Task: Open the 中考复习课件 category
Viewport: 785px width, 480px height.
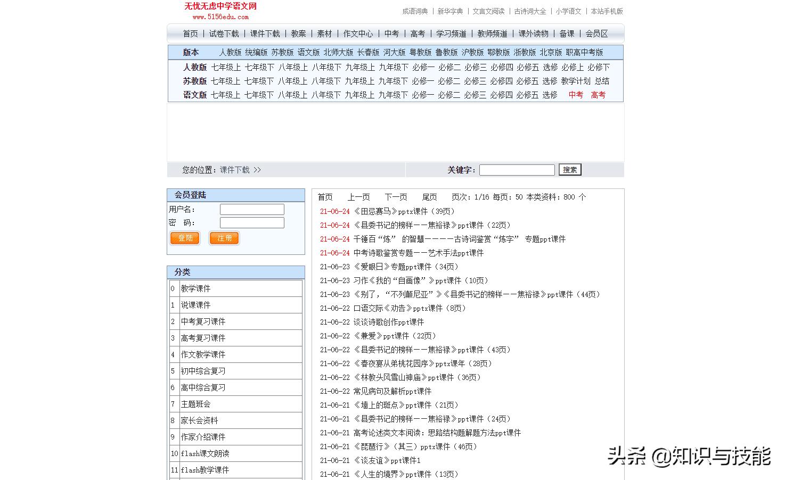Action: click(x=203, y=321)
